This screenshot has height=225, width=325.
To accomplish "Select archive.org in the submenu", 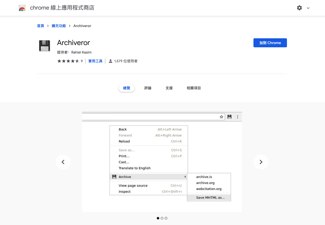I will (209, 183).
